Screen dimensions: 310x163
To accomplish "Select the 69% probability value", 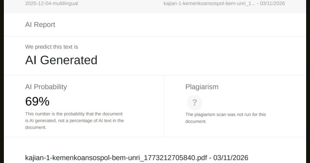I will coord(37,101).
